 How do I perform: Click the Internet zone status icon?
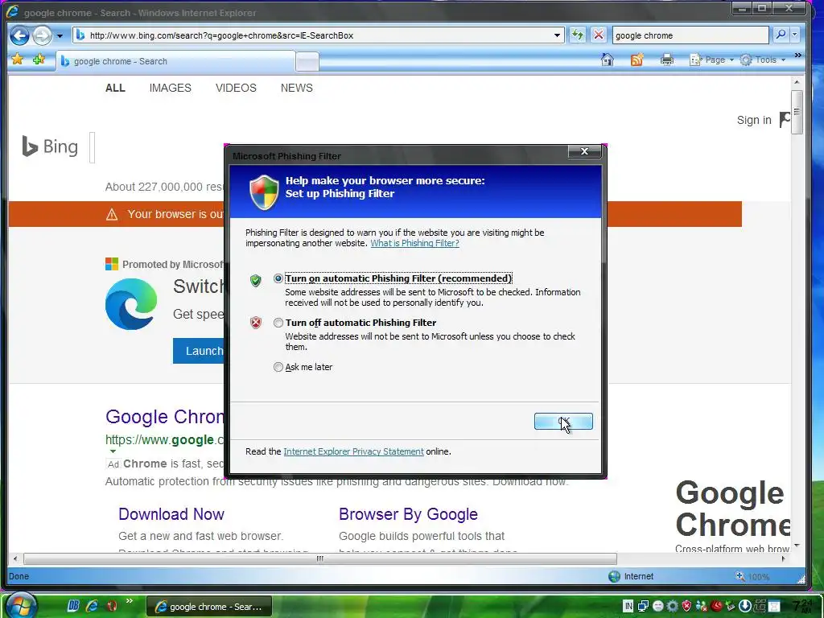pyautogui.click(x=614, y=576)
